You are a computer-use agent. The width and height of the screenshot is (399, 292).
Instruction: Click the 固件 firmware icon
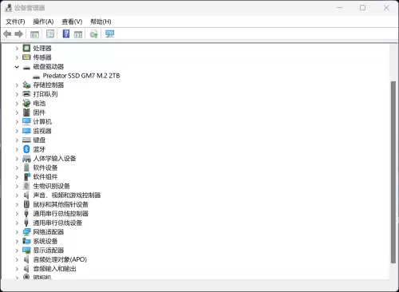point(26,112)
